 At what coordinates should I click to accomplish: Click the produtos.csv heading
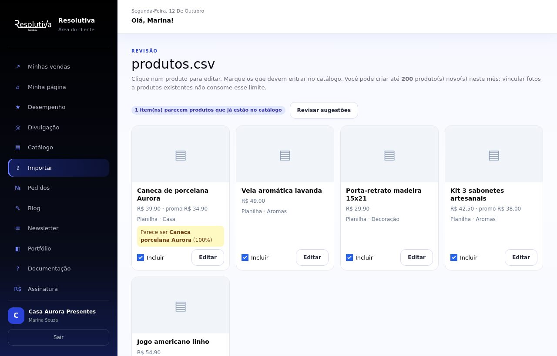173,64
